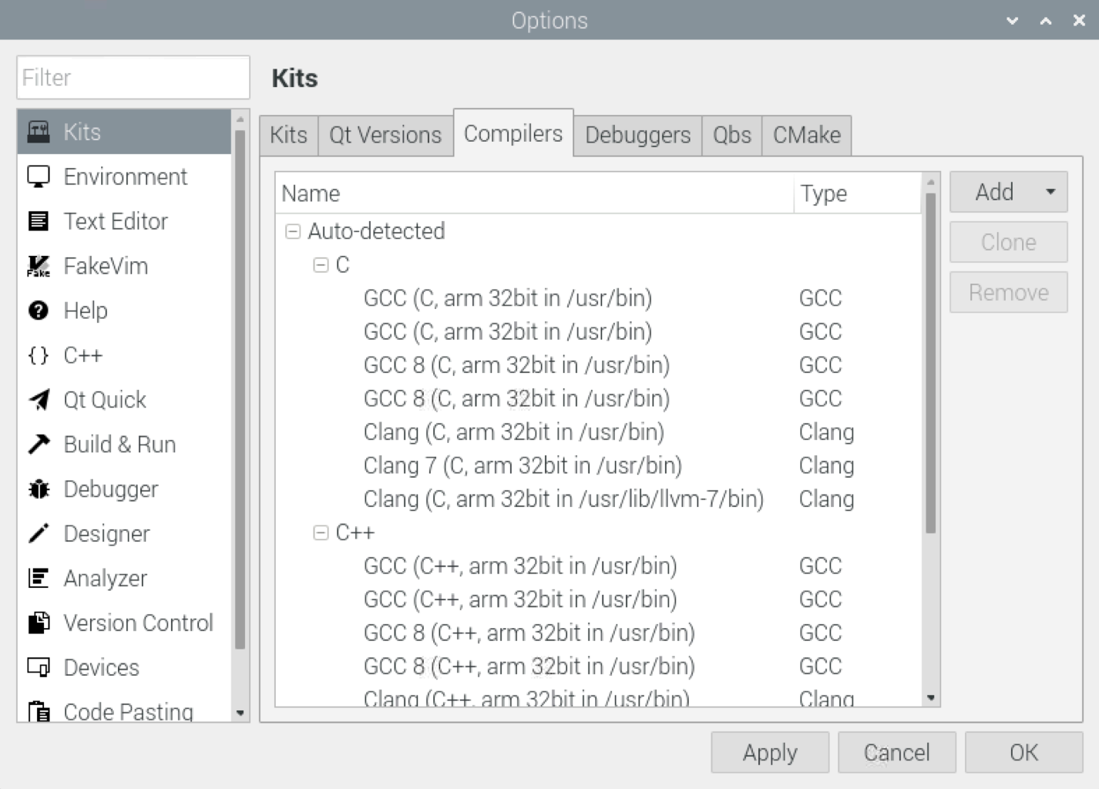
Task: Open the C++ settings icon
Action: point(39,355)
